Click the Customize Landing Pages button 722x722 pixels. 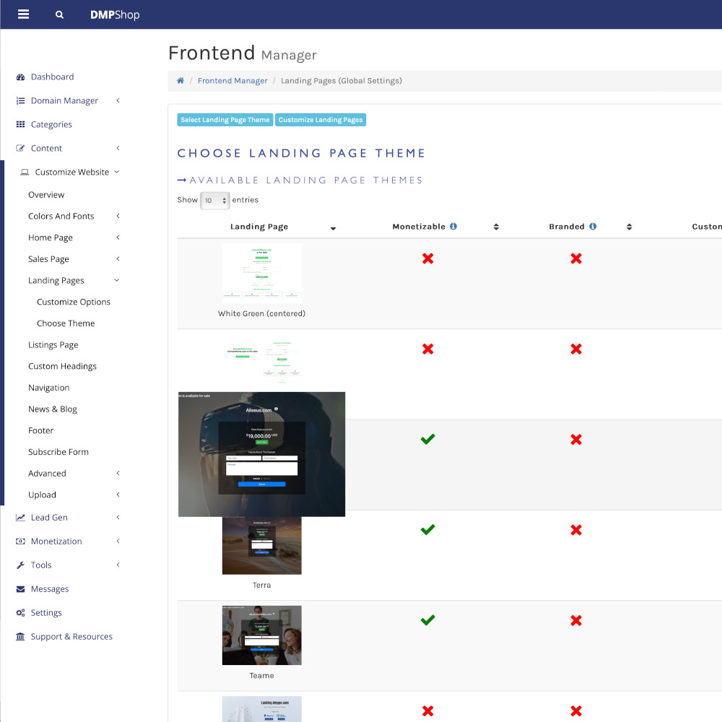pyautogui.click(x=321, y=120)
